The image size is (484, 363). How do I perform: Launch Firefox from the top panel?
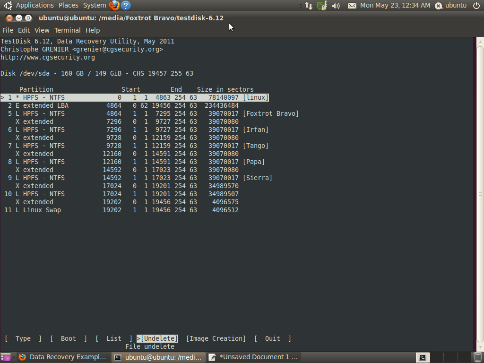tap(114, 5)
